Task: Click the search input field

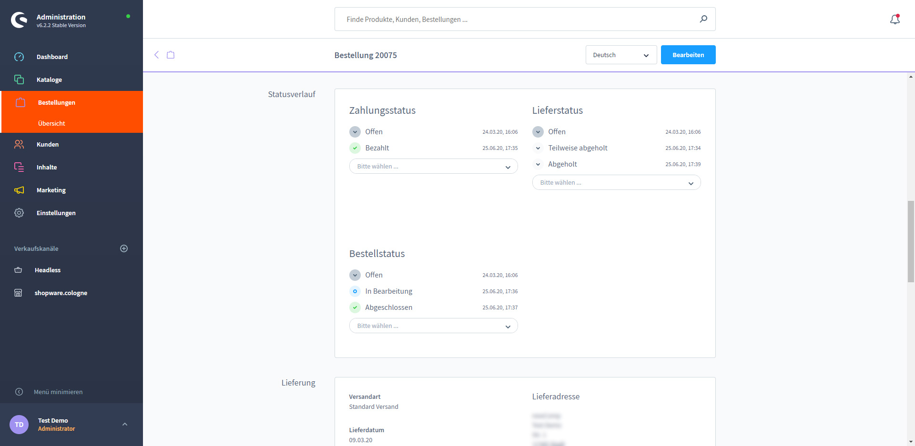Action: (525, 19)
